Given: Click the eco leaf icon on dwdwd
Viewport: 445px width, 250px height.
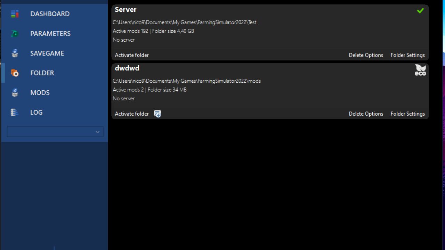Looking at the screenshot, I should (x=420, y=70).
